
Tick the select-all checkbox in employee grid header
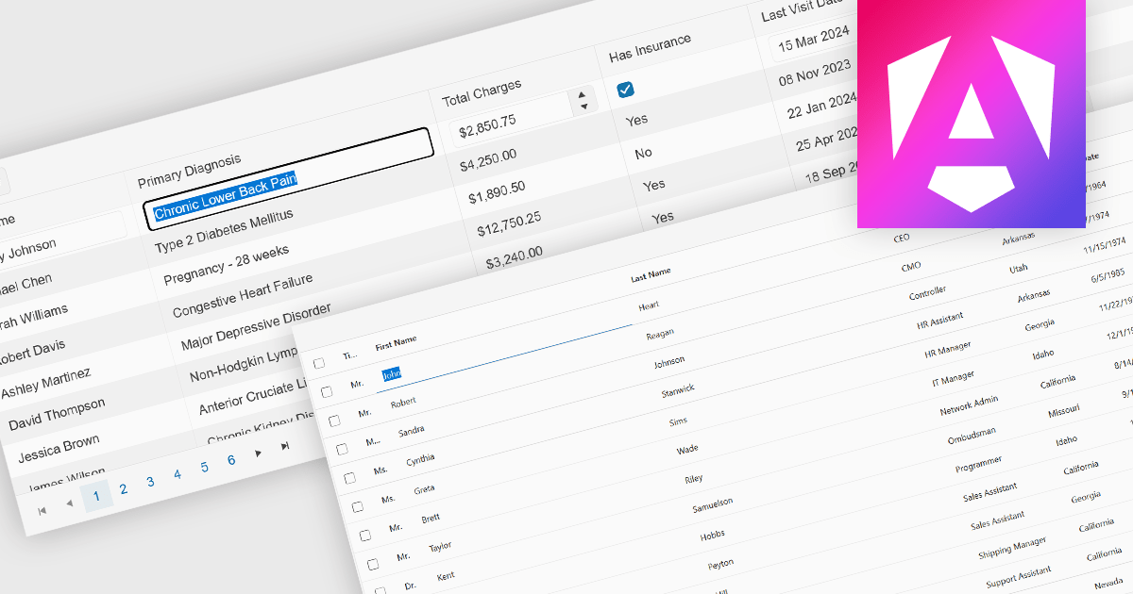coord(319,363)
